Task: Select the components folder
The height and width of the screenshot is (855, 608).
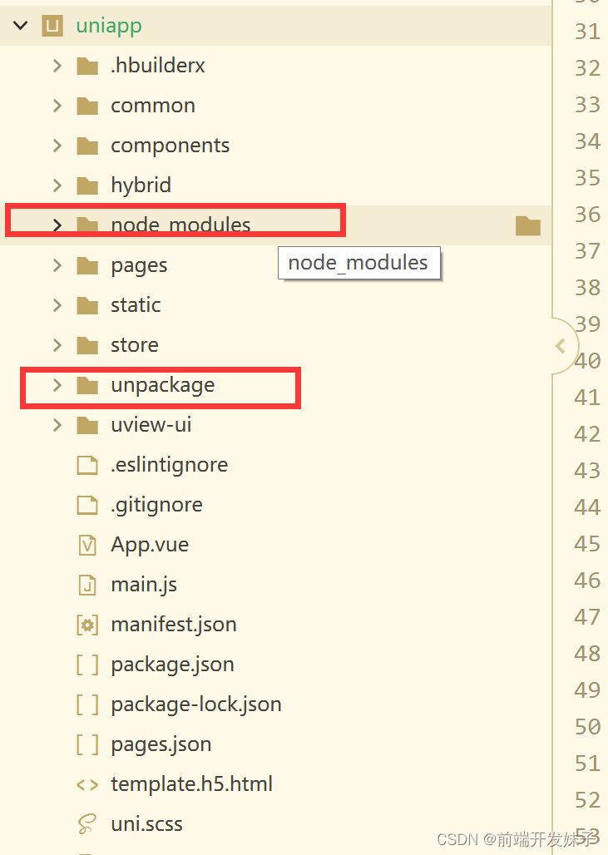Action: (x=170, y=145)
